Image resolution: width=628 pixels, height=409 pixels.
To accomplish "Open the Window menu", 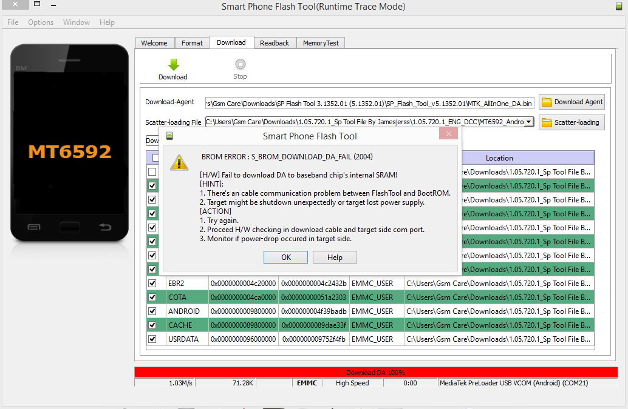I will 77,22.
